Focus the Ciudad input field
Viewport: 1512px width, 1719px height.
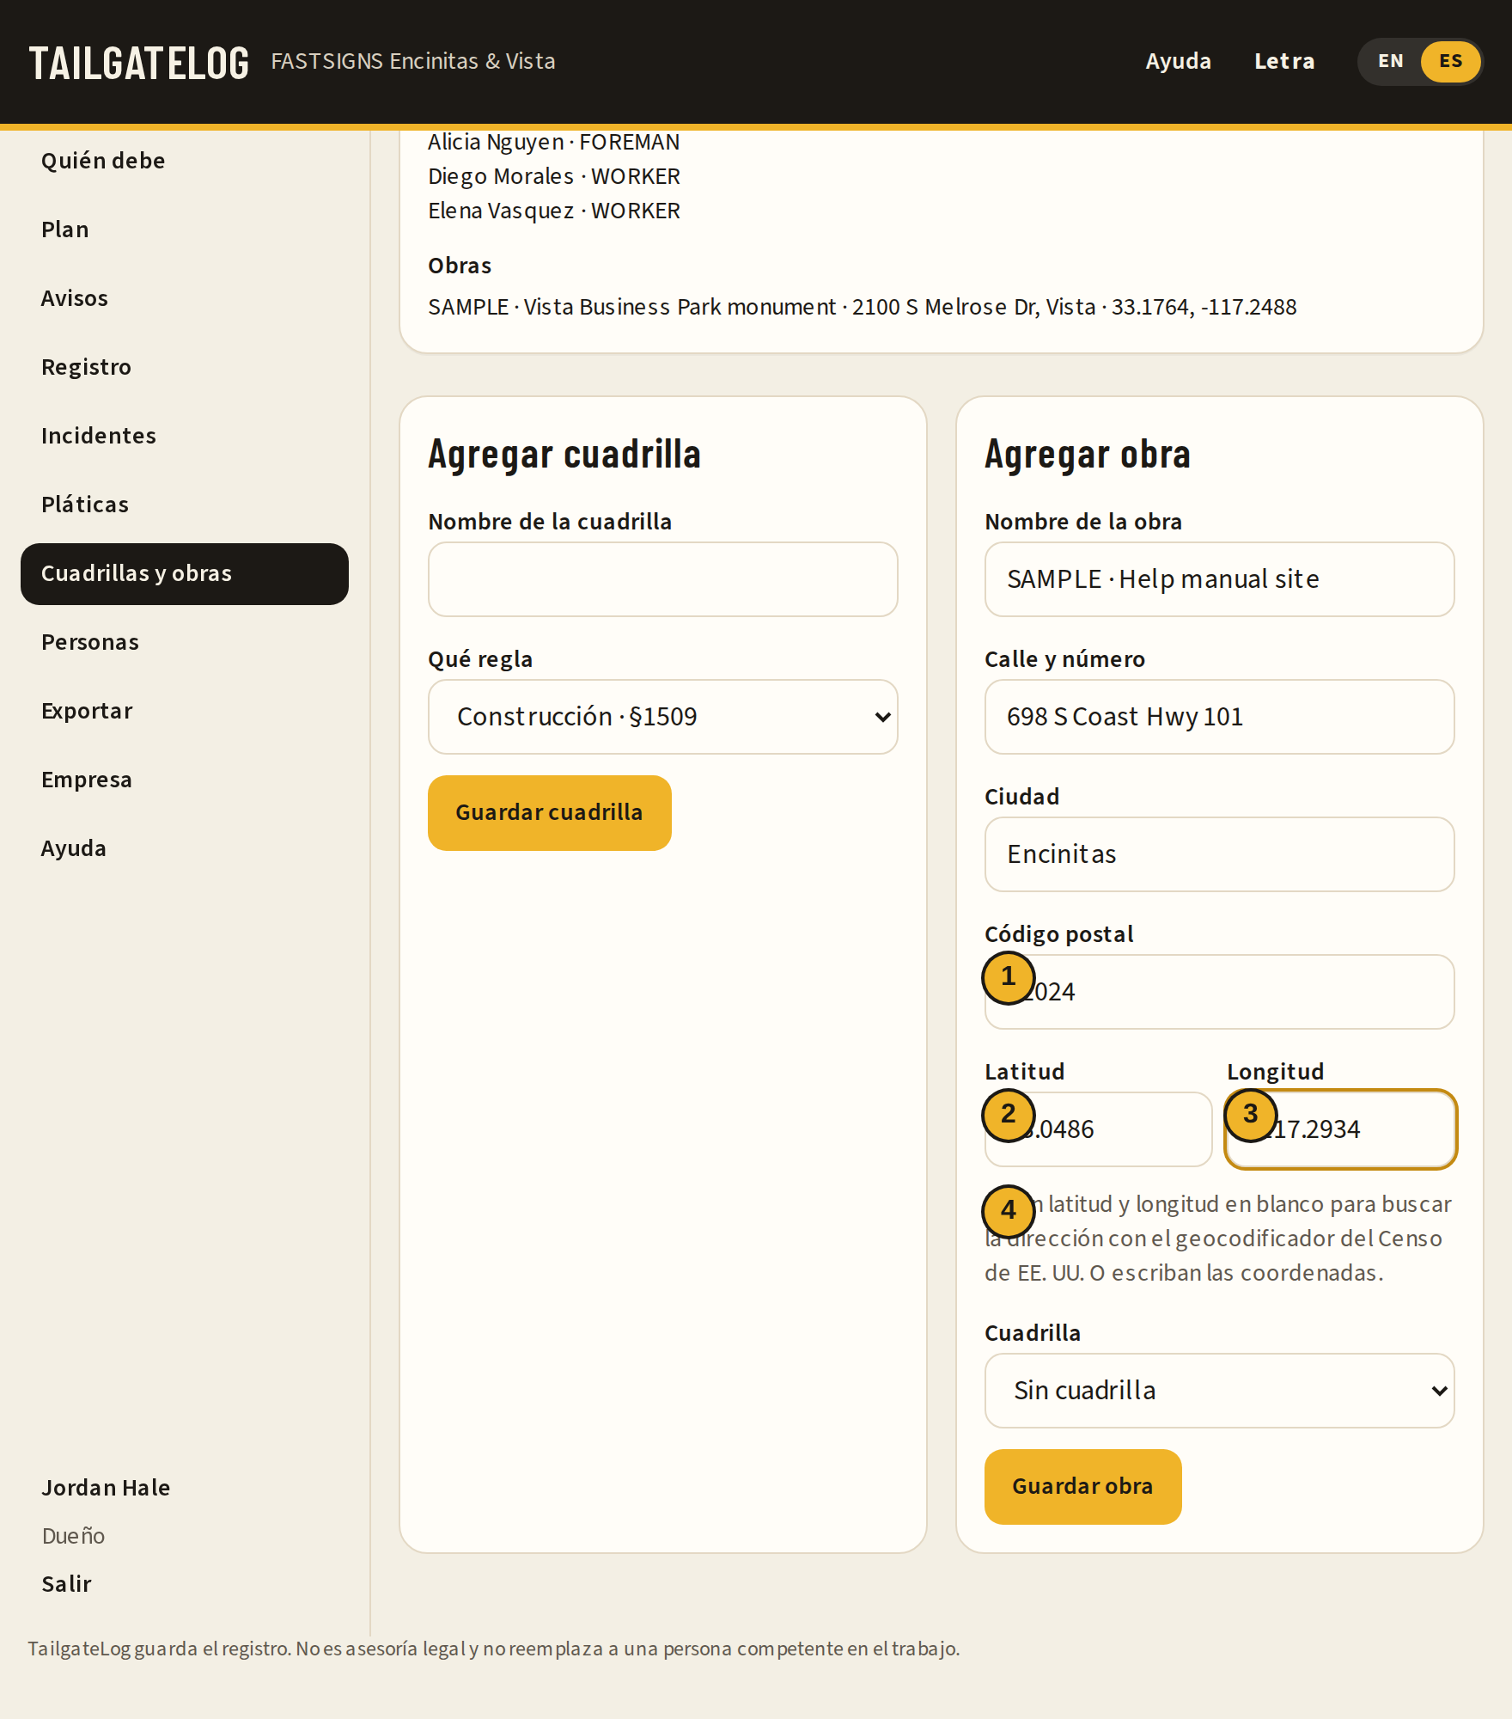[1220, 854]
